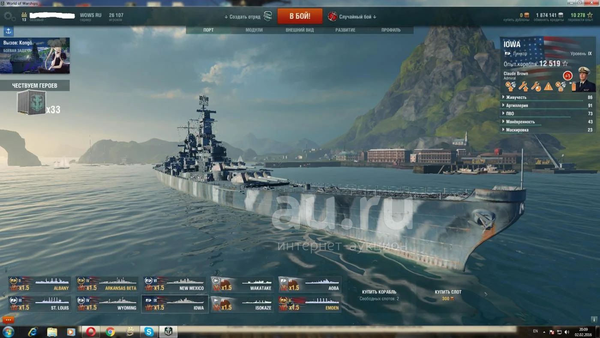The height and width of the screenshot is (338, 600).
Task: Click the first commander skill icon under Claude Brown
Action: pos(510,86)
